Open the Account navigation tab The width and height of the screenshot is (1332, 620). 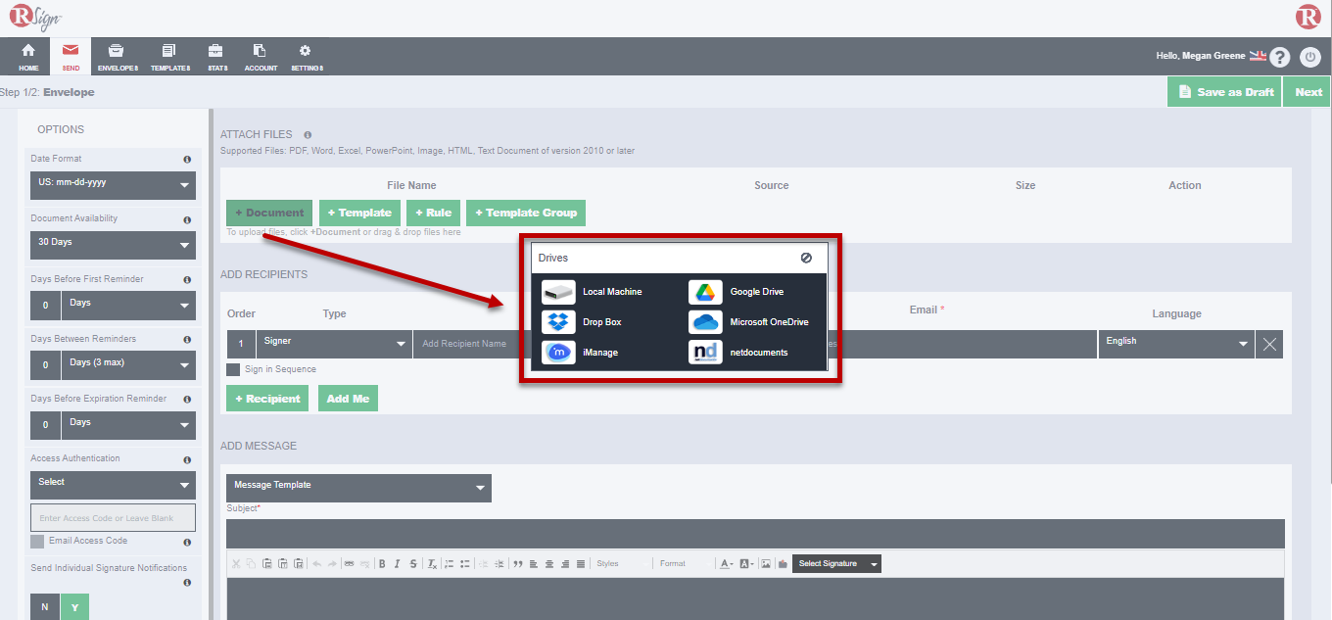261,56
